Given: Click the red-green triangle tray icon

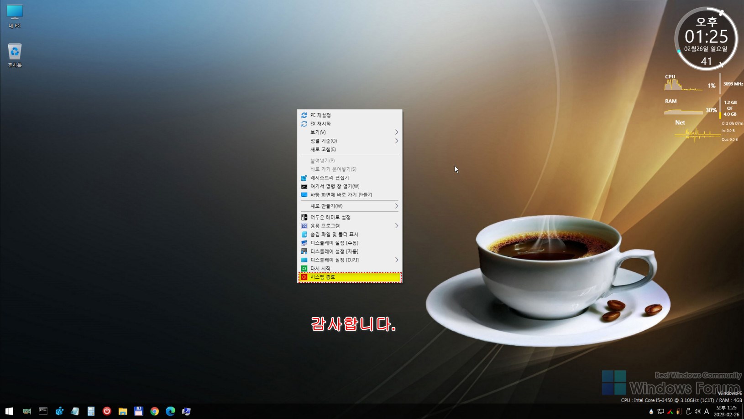Looking at the screenshot, I should tap(670, 411).
